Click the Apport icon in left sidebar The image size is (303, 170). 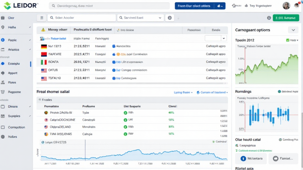pyautogui.click(x=3, y=73)
